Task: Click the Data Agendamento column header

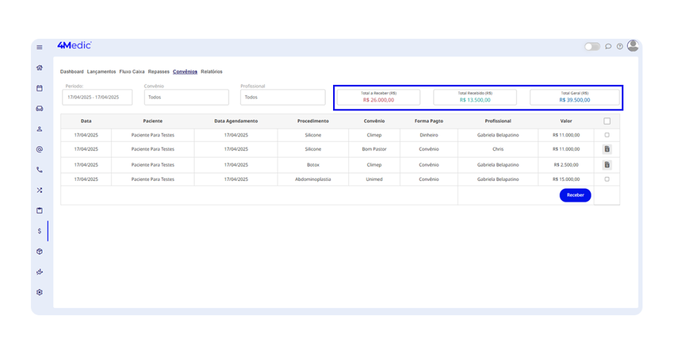Action: tap(236, 121)
